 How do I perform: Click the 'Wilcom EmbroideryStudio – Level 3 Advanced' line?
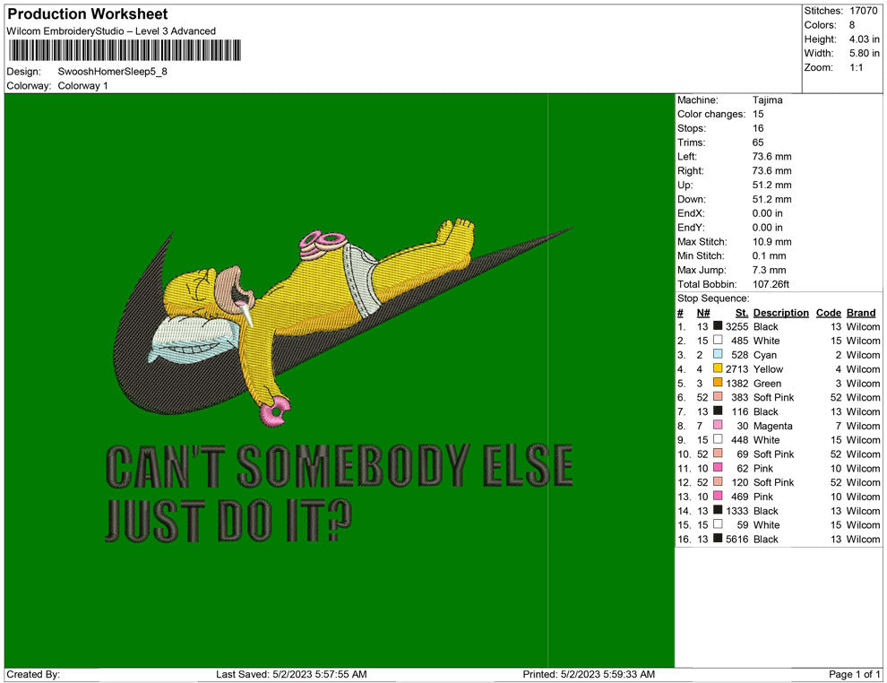click(111, 31)
